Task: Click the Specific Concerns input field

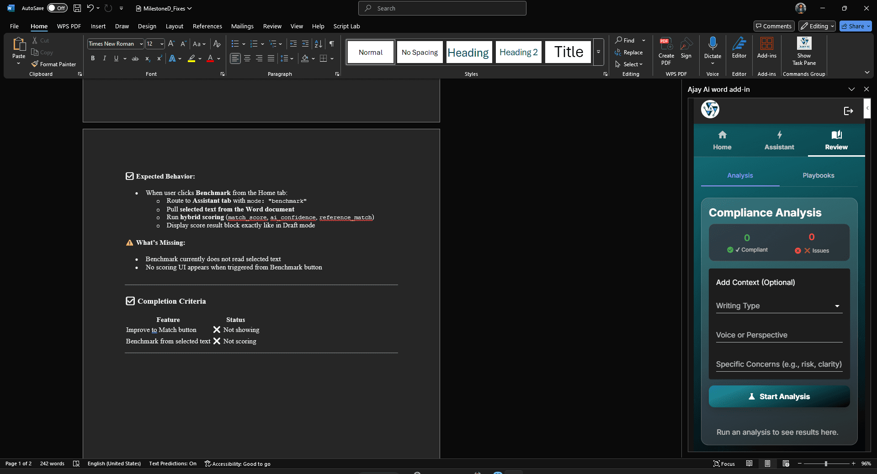Action: [x=779, y=364]
